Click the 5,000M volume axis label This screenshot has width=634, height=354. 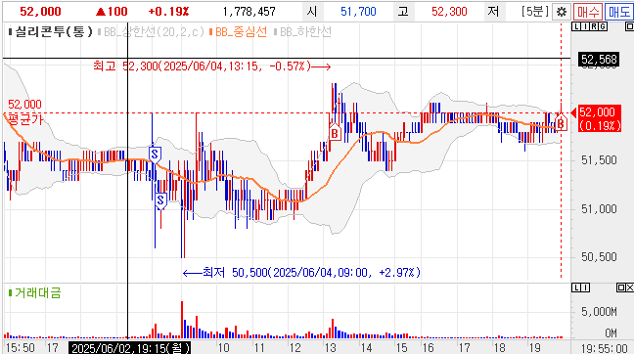(599, 312)
